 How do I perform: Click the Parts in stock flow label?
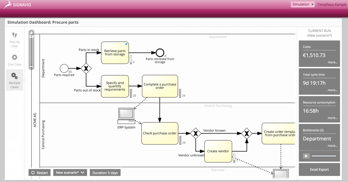tap(89, 50)
